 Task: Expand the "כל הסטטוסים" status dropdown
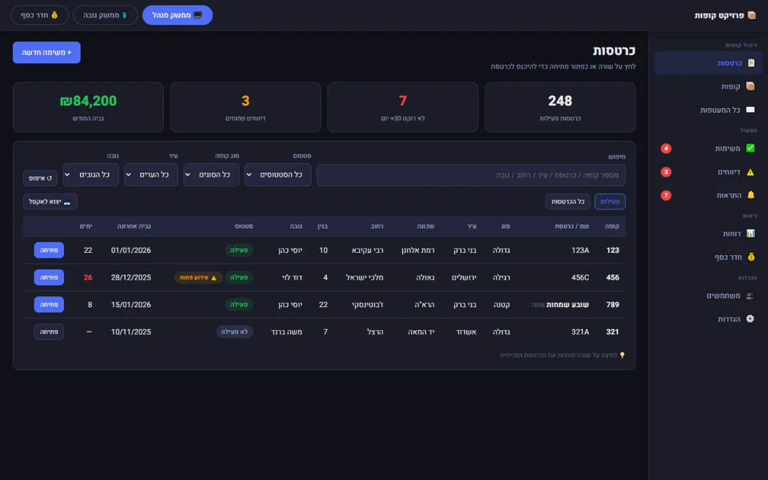pyautogui.click(x=278, y=175)
